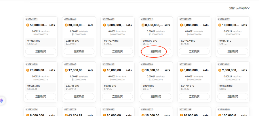Select inscription ID #37409340

click(x=224, y=109)
